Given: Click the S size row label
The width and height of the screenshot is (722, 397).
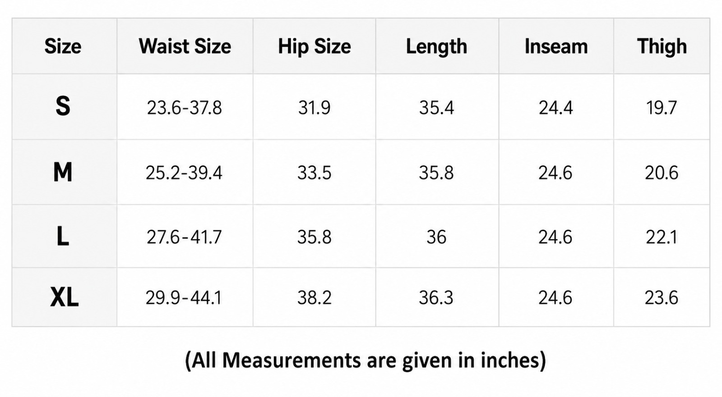Looking at the screenshot, I should [x=63, y=107].
